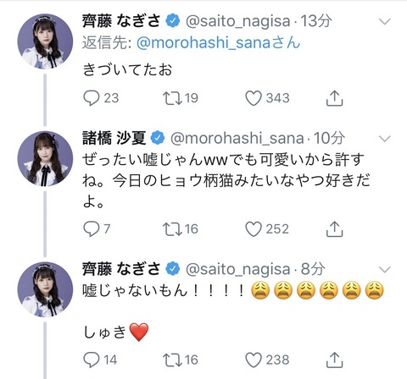Screen dimensions: 407x379
Task: Open 齊藤 なぎさ name on first tweet
Action: tap(121, 21)
